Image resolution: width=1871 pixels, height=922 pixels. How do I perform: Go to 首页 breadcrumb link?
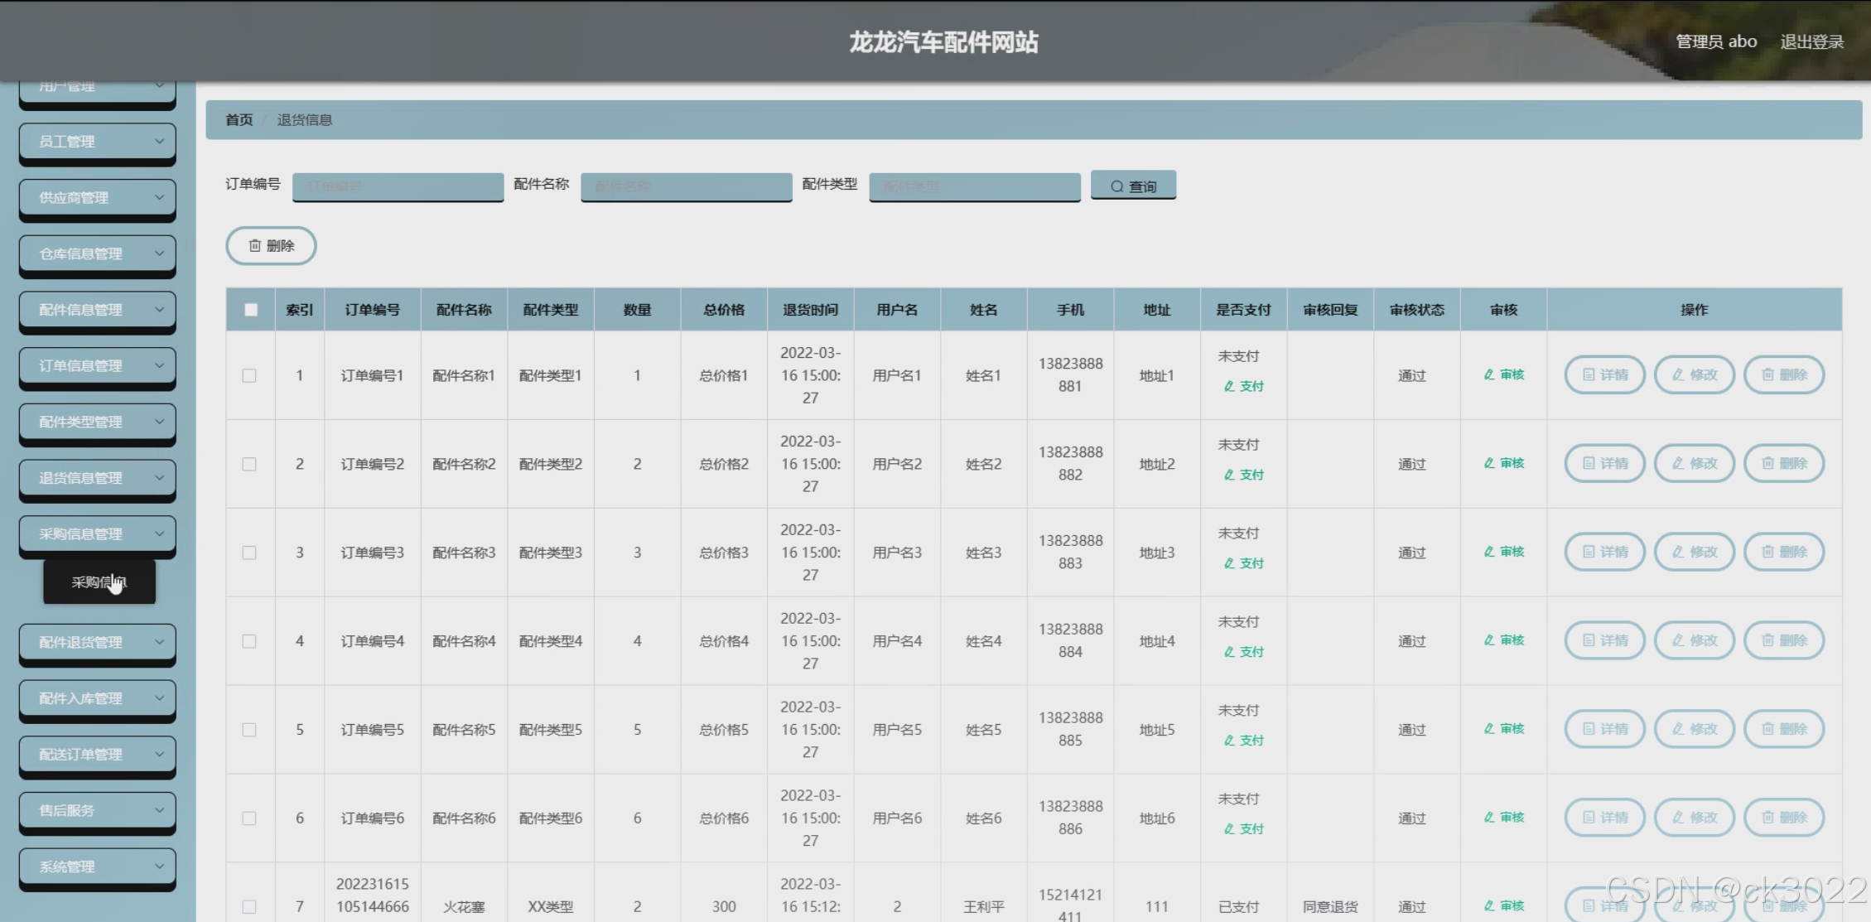tap(239, 120)
